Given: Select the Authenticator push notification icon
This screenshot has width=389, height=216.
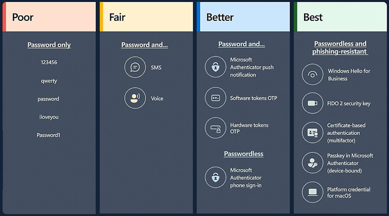Looking at the screenshot, I should pos(215,67).
